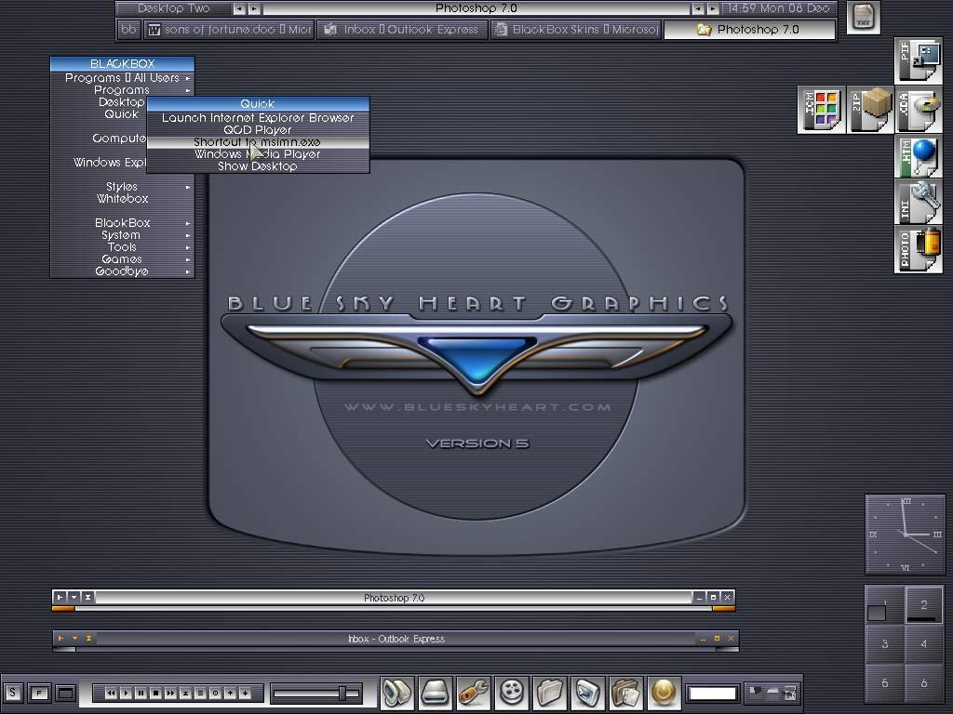Click the eject button in media bar

(185, 693)
